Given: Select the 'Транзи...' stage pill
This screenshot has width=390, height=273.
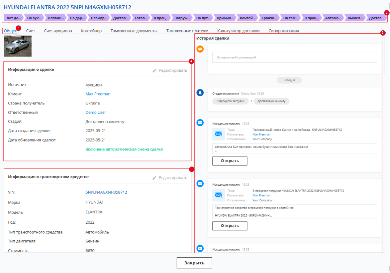Looking at the screenshot, I should [x=269, y=18].
